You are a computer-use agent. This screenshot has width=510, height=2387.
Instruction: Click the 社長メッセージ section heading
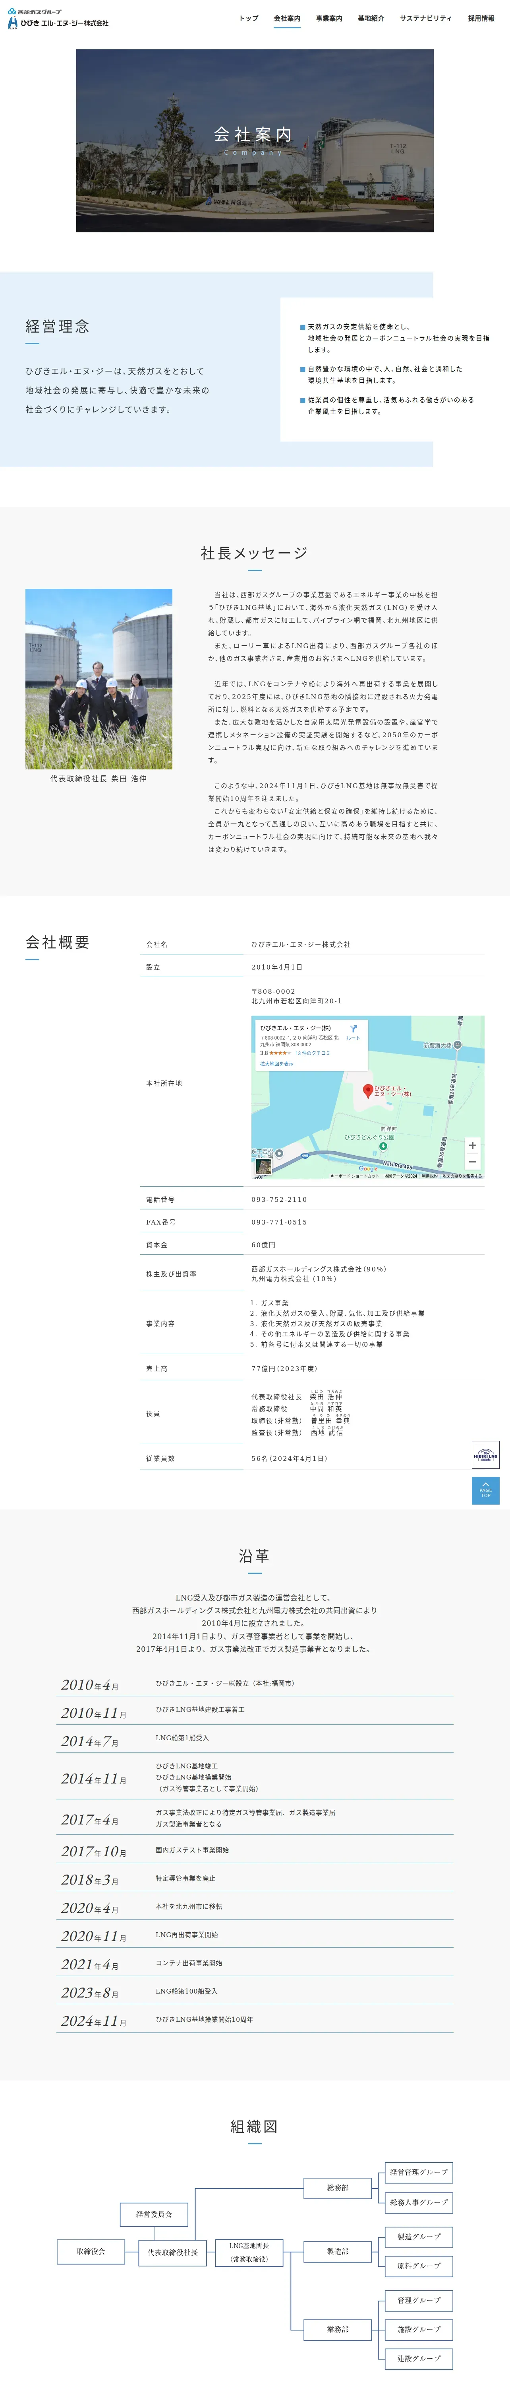tap(255, 553)
